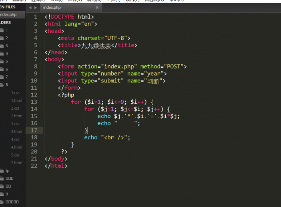Click the title text 九九乘法表
Screen dimensions: 281x207
[96, 46]
